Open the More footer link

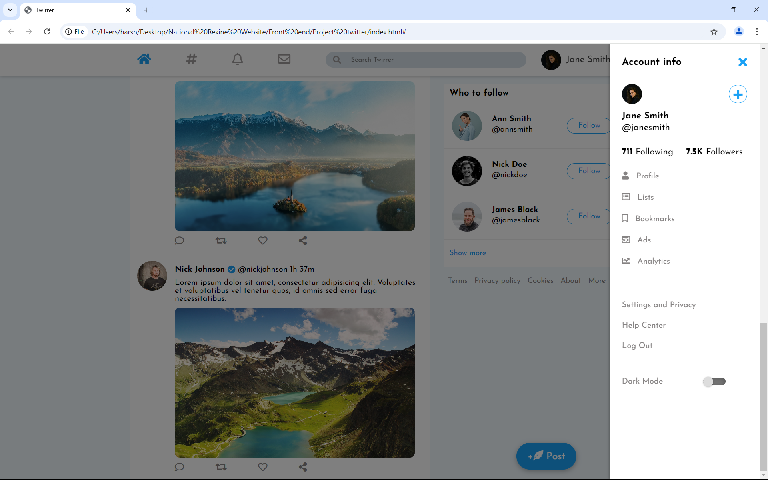(597, 280)
